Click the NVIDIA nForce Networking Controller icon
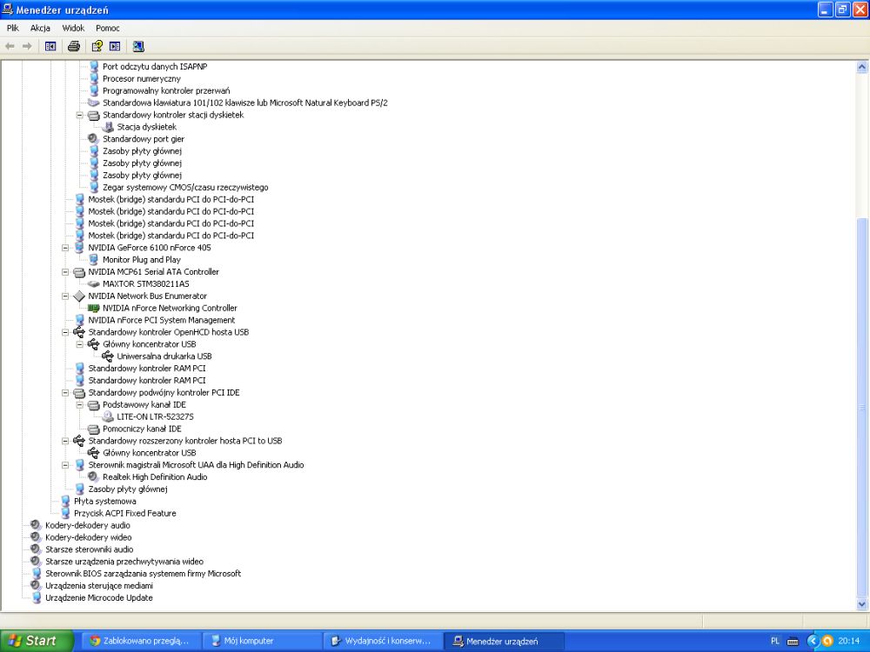This screenshot has width=870, height=652. 93,309
